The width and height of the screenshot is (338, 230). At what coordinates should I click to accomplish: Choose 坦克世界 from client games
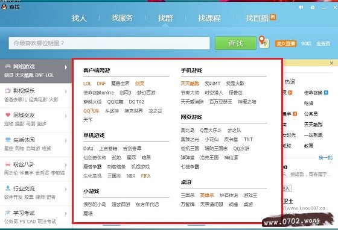coord(133,111)
